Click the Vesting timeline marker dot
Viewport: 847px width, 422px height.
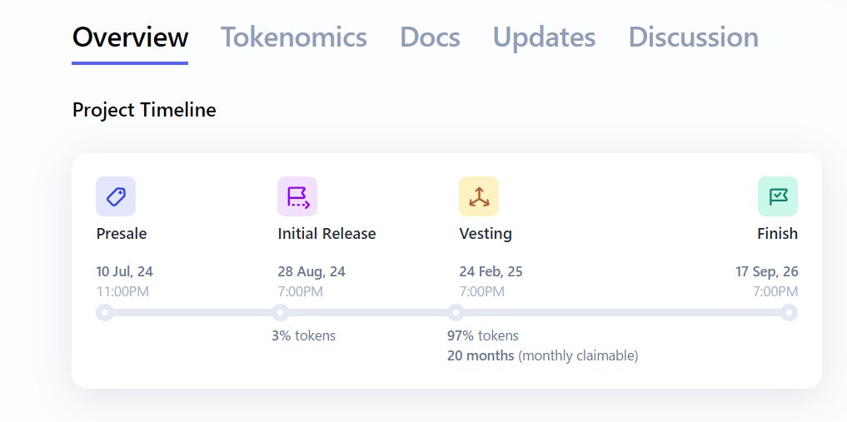click(x=456, y=312)
